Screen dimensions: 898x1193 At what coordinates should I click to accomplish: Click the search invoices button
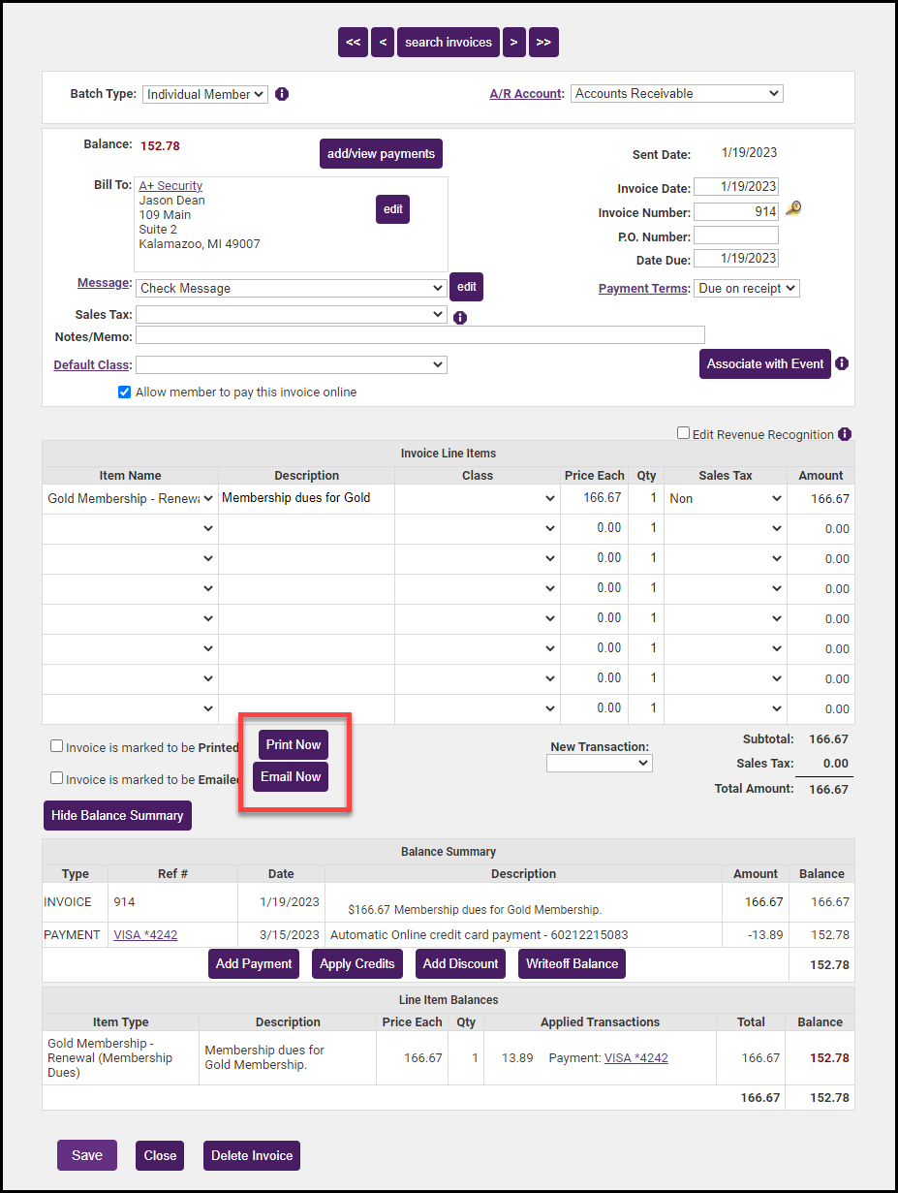(448, 42)
